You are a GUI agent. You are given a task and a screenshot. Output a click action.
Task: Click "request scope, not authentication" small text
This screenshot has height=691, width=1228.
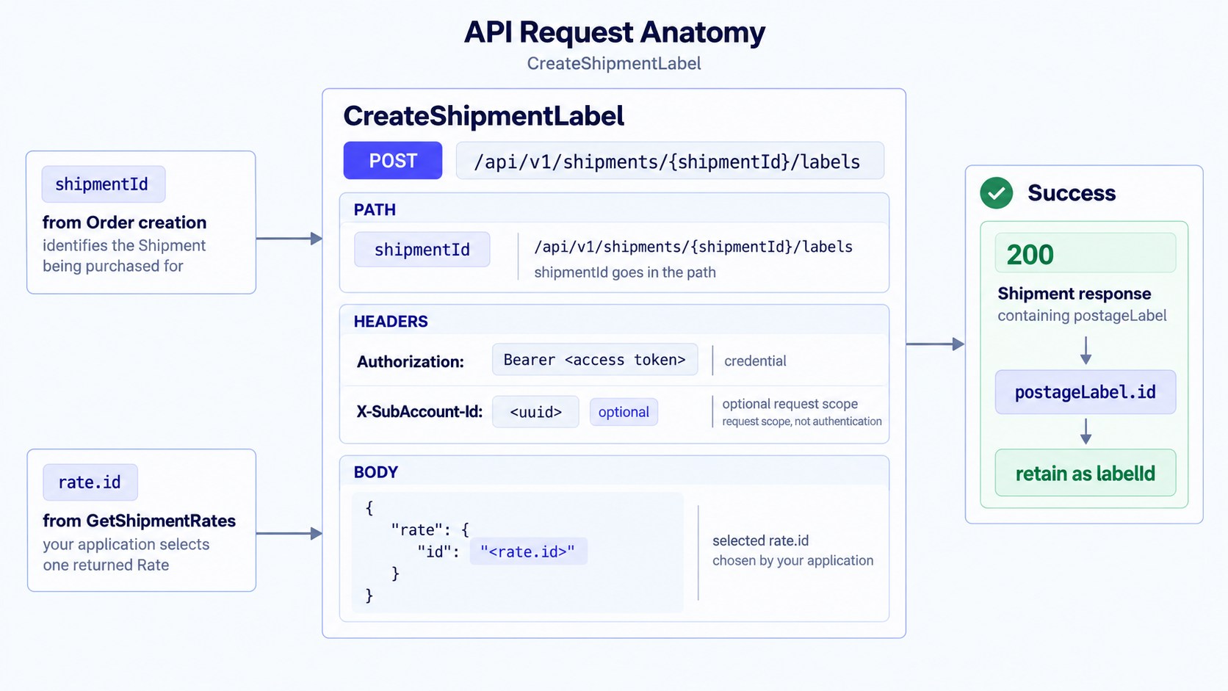[x=802, y=422]
